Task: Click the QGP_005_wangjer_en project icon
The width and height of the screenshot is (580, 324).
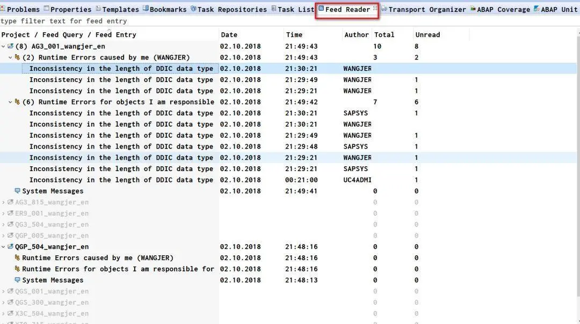Action: 10,235
